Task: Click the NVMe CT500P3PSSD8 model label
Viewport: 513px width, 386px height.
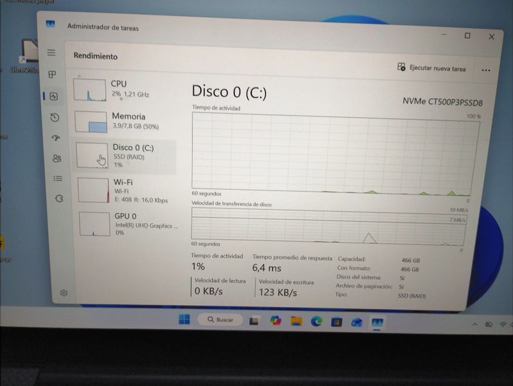Action: [442, 102]
